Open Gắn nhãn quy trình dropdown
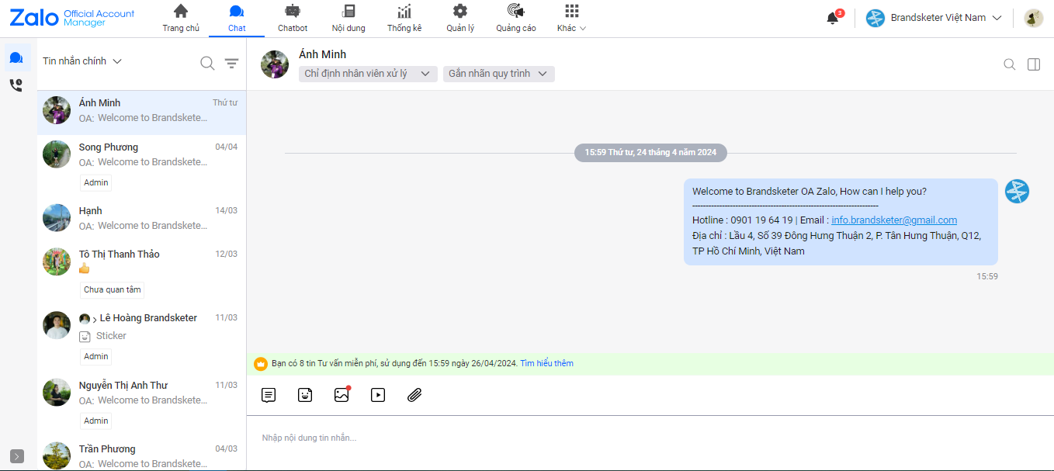Viewport: 1054px width, 471px height. [x=498, y=74]
